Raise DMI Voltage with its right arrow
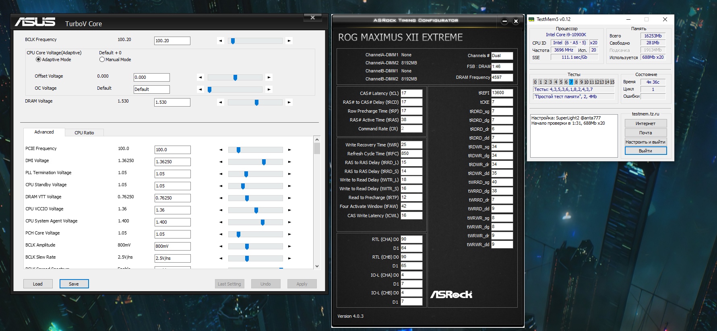 click(x=289, y=162)
